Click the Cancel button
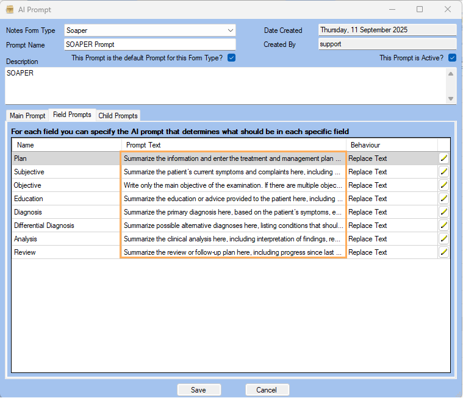Screen dimensions: 463x398 pyautogui.click(x=267, y=390)
